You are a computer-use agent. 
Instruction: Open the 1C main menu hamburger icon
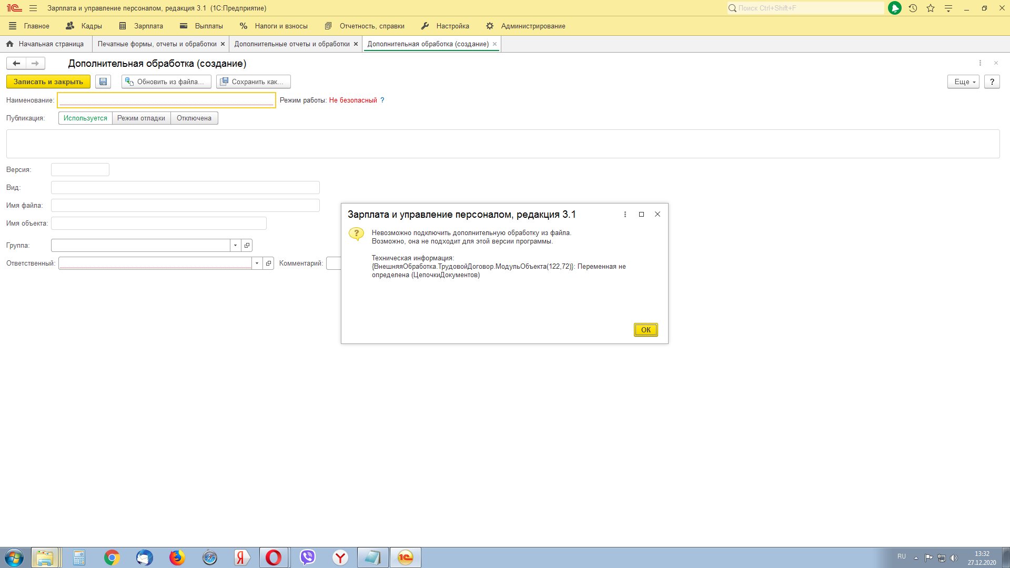[x=33, y=8]
